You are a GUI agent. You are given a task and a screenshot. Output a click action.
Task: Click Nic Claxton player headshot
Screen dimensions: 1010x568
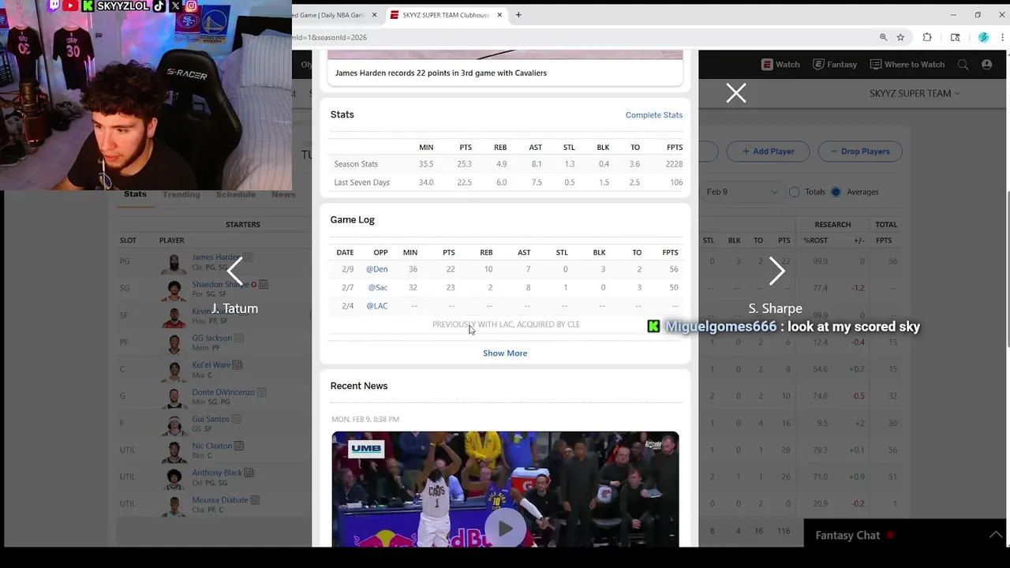[x=174, y=450]
